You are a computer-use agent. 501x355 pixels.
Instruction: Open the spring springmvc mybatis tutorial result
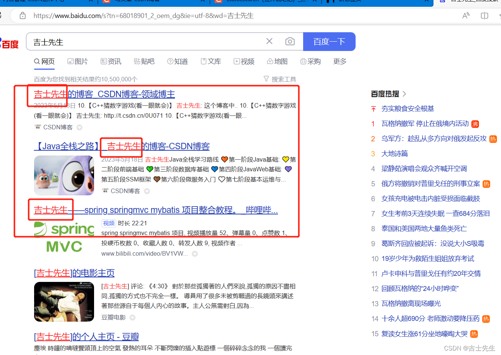(156, 210)
